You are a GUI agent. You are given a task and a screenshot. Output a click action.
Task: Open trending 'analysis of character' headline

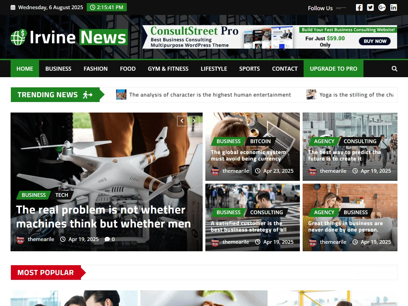click(x=210, y=95)
